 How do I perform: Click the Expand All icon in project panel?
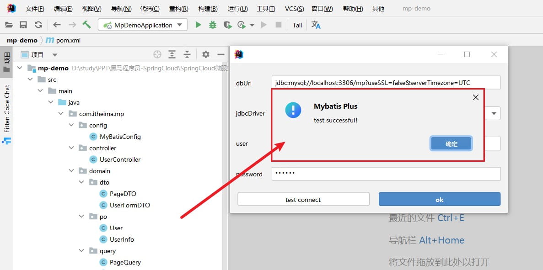click(x=172, y=55)
